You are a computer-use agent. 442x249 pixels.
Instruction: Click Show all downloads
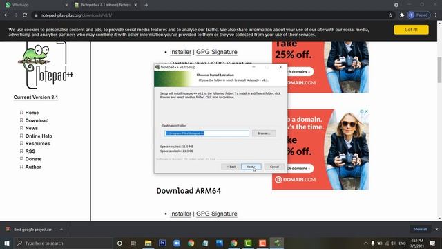point(421,229)
